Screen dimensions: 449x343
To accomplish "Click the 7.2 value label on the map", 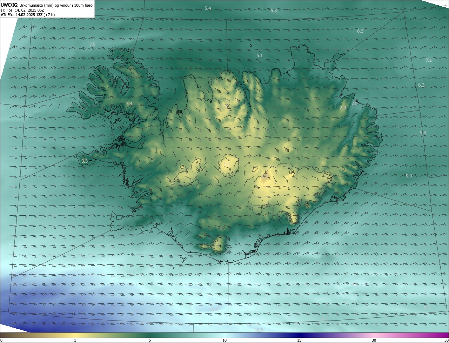I will (x=429, y=60).
